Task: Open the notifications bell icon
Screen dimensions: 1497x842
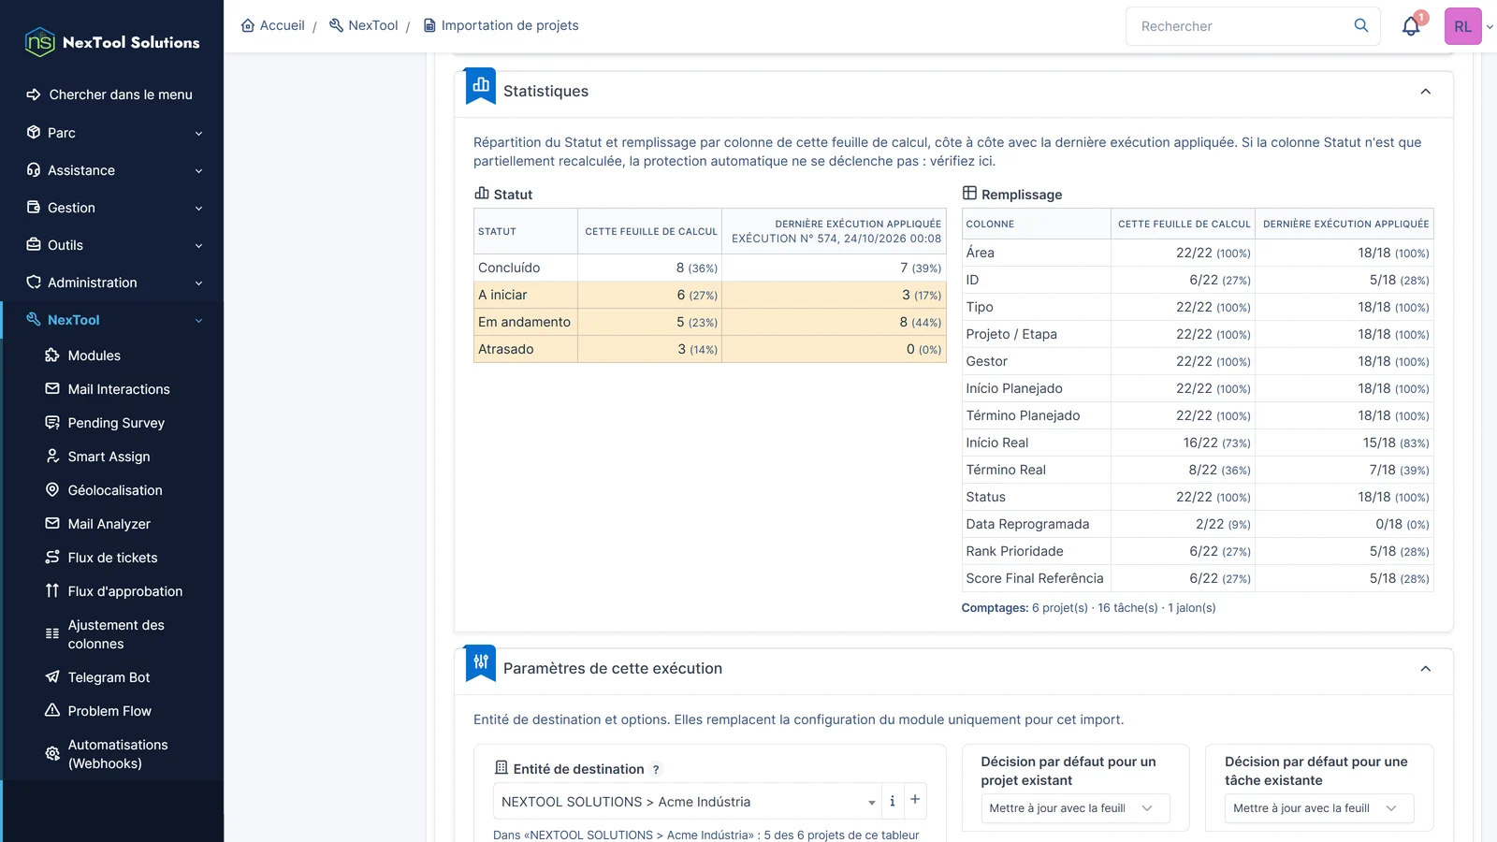Action: pyautogui.click(x=1411, y=26)
